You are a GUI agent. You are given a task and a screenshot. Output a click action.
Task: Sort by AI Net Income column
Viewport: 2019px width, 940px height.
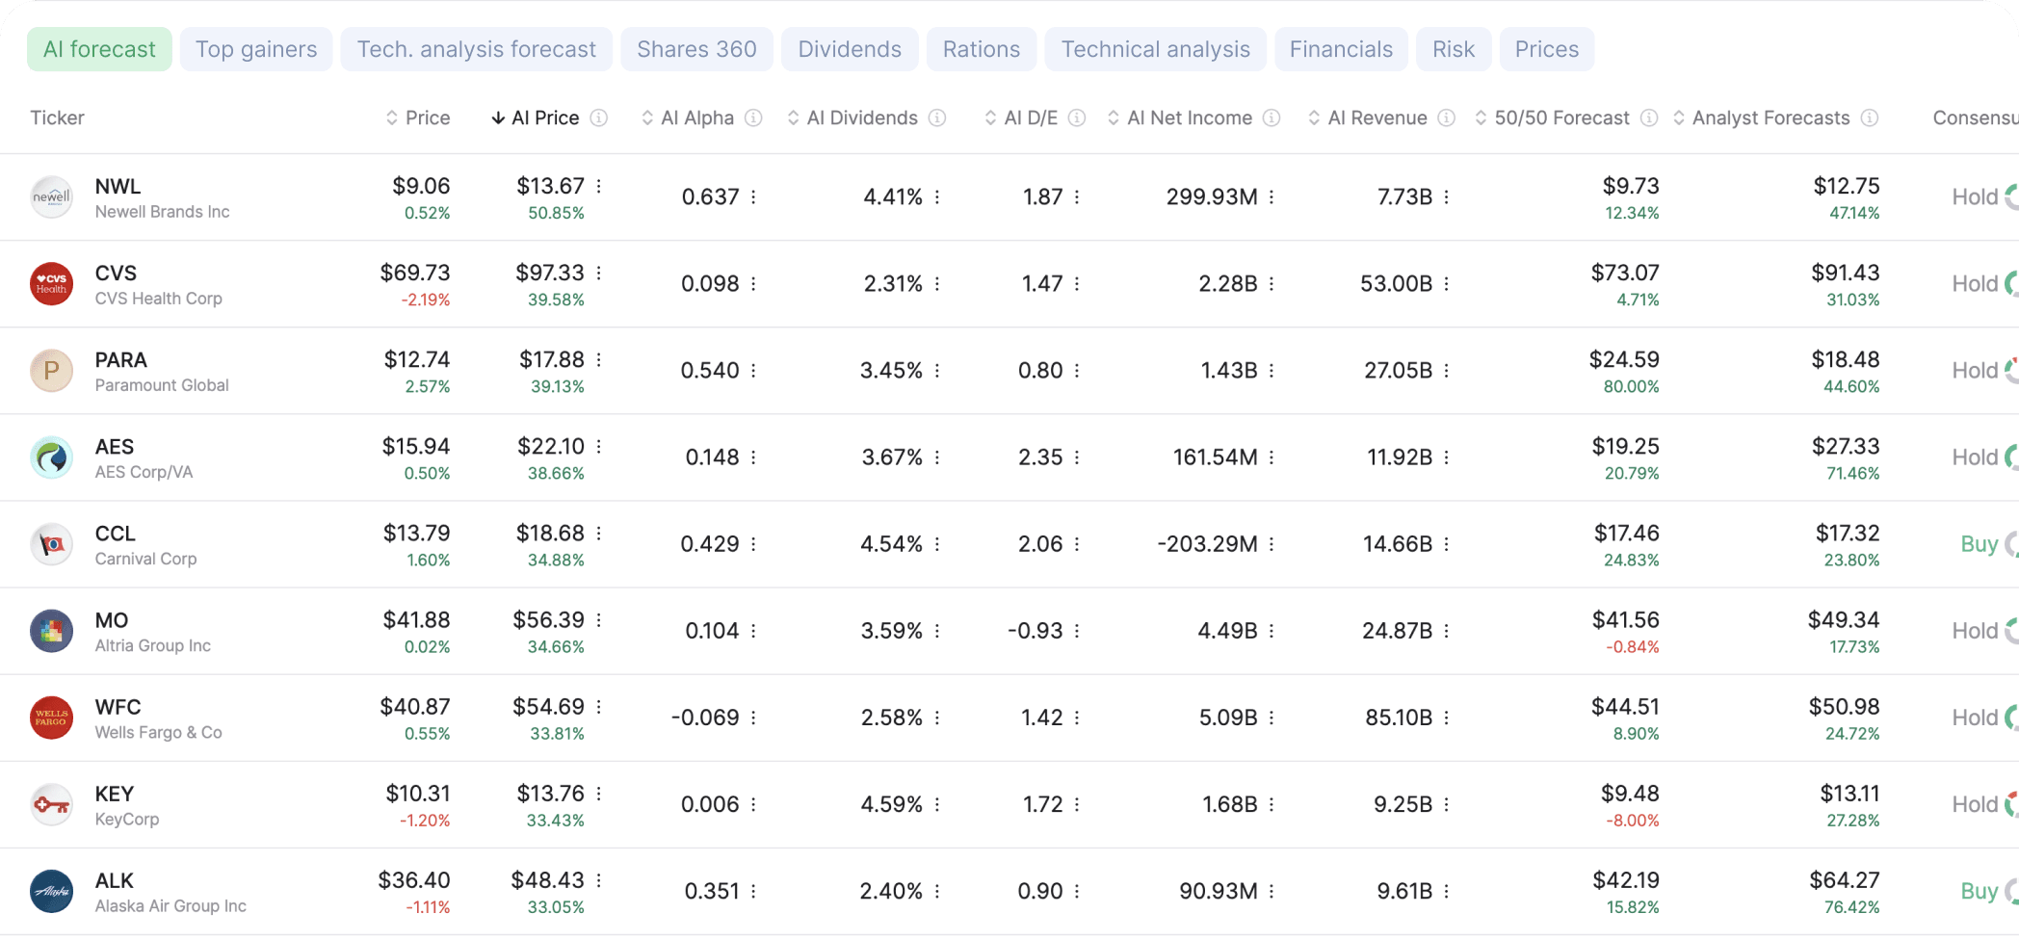[x=1180, y=117]
